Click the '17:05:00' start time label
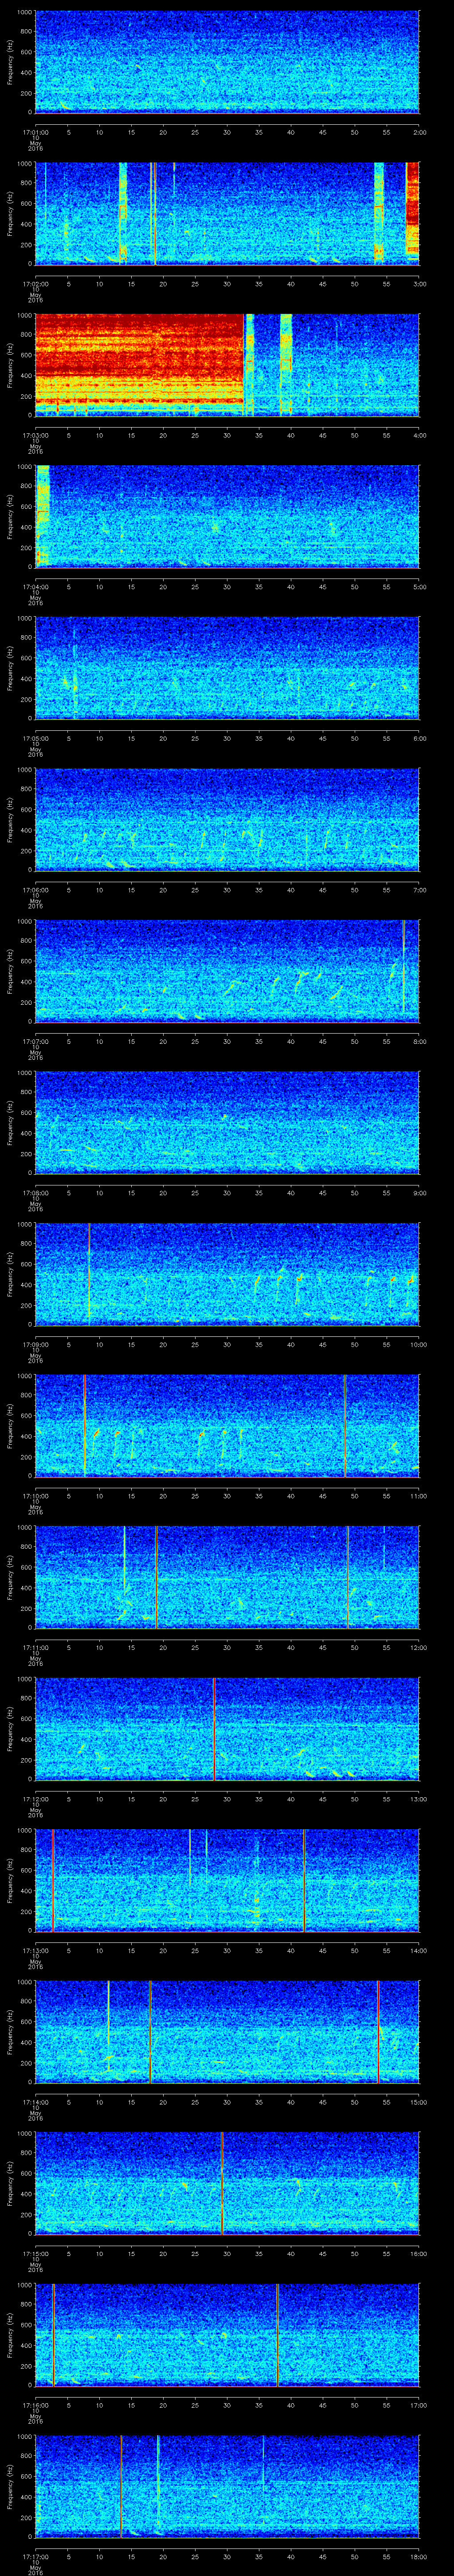The width and height of the screenshot is (454, 2576). [35, 737]
